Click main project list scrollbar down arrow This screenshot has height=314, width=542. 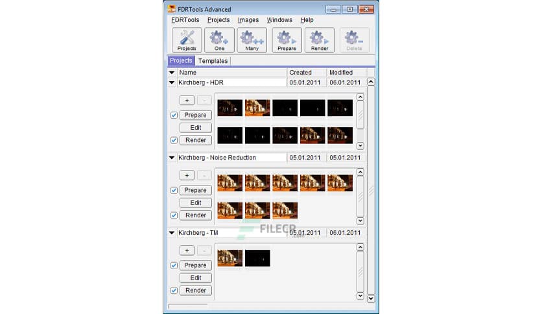tap(371, 298)
